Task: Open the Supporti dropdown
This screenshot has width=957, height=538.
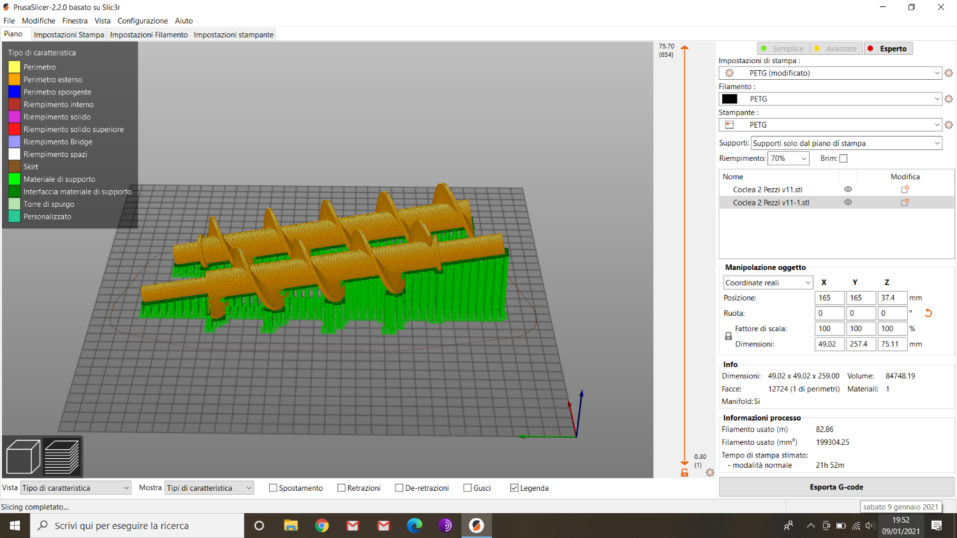Action: (x=846, y=144)
